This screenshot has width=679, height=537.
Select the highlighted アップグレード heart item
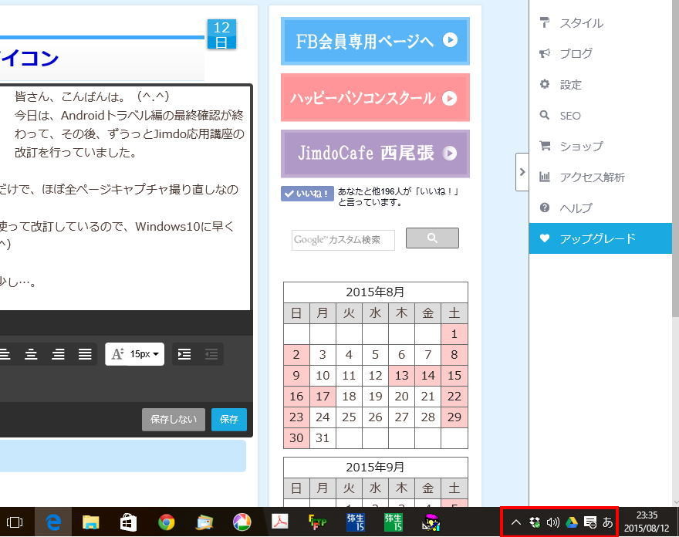coord(600,238)
